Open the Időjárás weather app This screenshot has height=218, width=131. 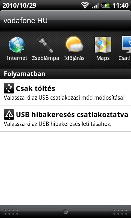coord(74,44)
